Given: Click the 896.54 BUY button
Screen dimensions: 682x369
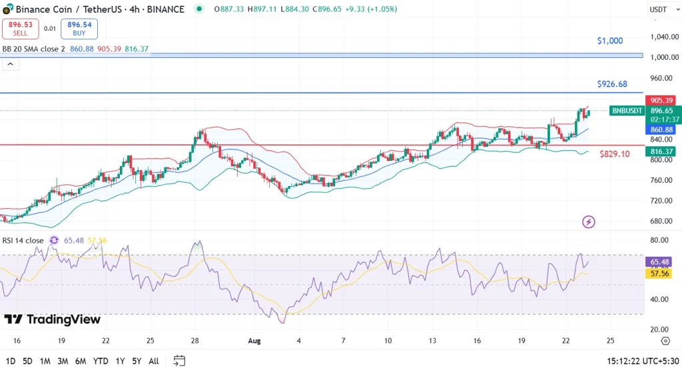Looking at the screenshot, I should tap(79, 29).
